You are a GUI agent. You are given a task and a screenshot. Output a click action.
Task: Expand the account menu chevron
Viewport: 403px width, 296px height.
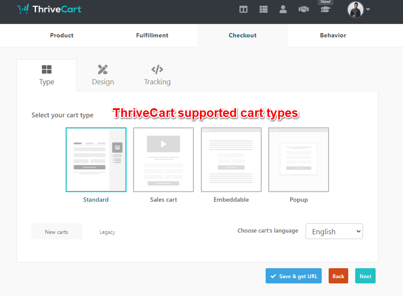pyautogui.click(x=368, y=9)
